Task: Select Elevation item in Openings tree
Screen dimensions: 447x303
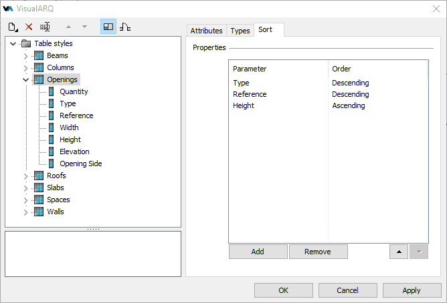Action: point(74,151)
